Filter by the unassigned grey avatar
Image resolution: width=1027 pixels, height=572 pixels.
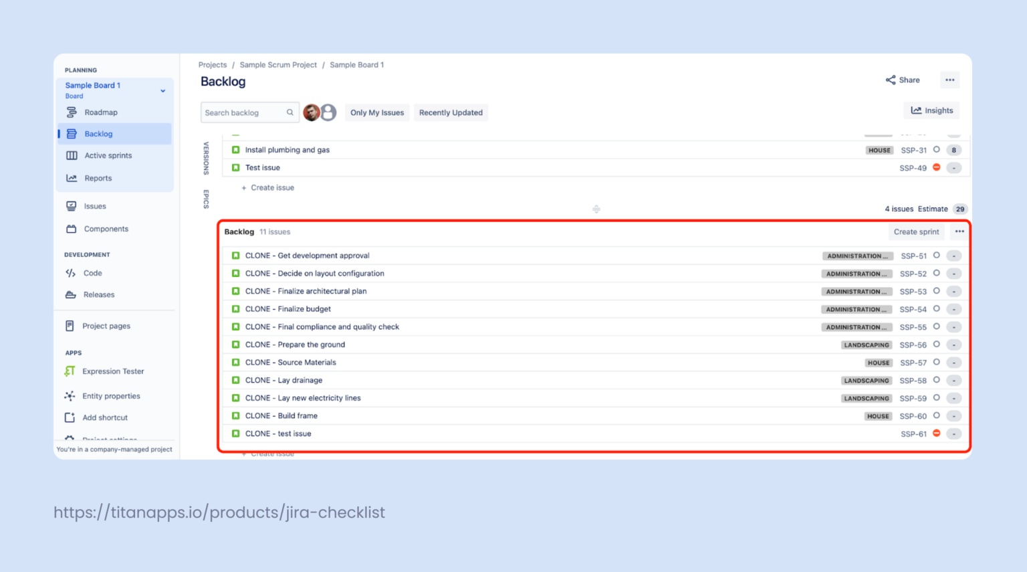pyautogui.click(x=328, y=112)
